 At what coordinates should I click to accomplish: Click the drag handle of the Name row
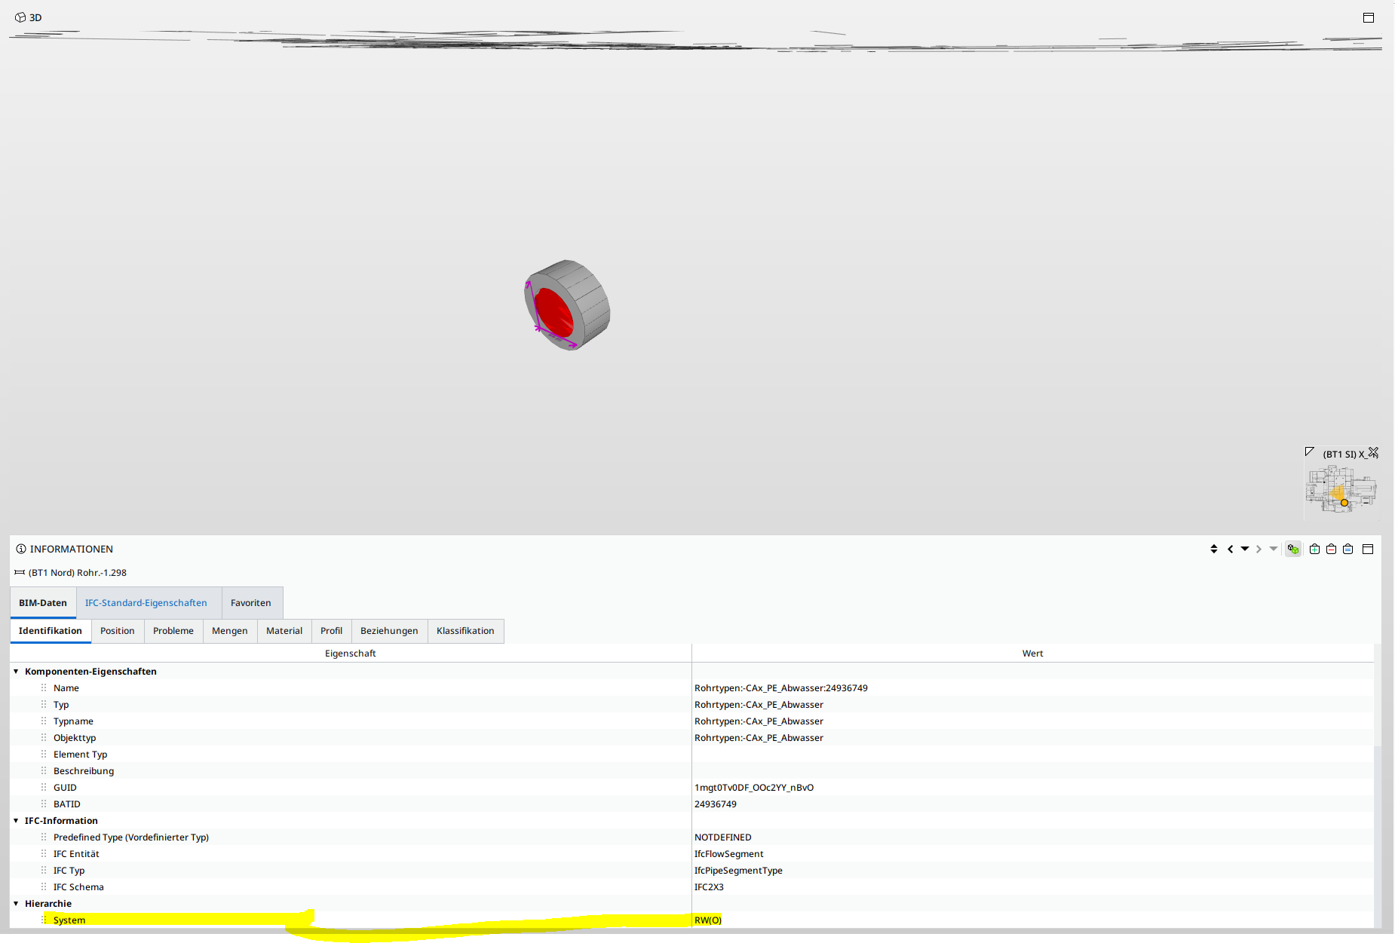tap(44, 688)
